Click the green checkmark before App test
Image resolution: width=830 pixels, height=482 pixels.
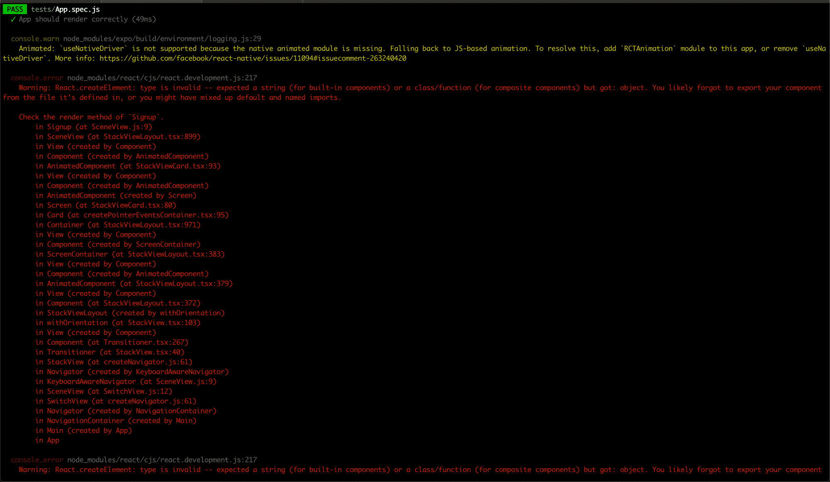13,19
